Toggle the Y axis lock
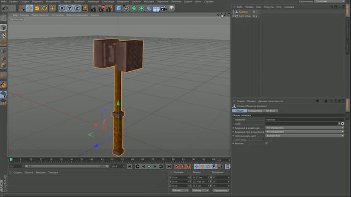Viewport: 351px width, 197px height. [70, 8]
